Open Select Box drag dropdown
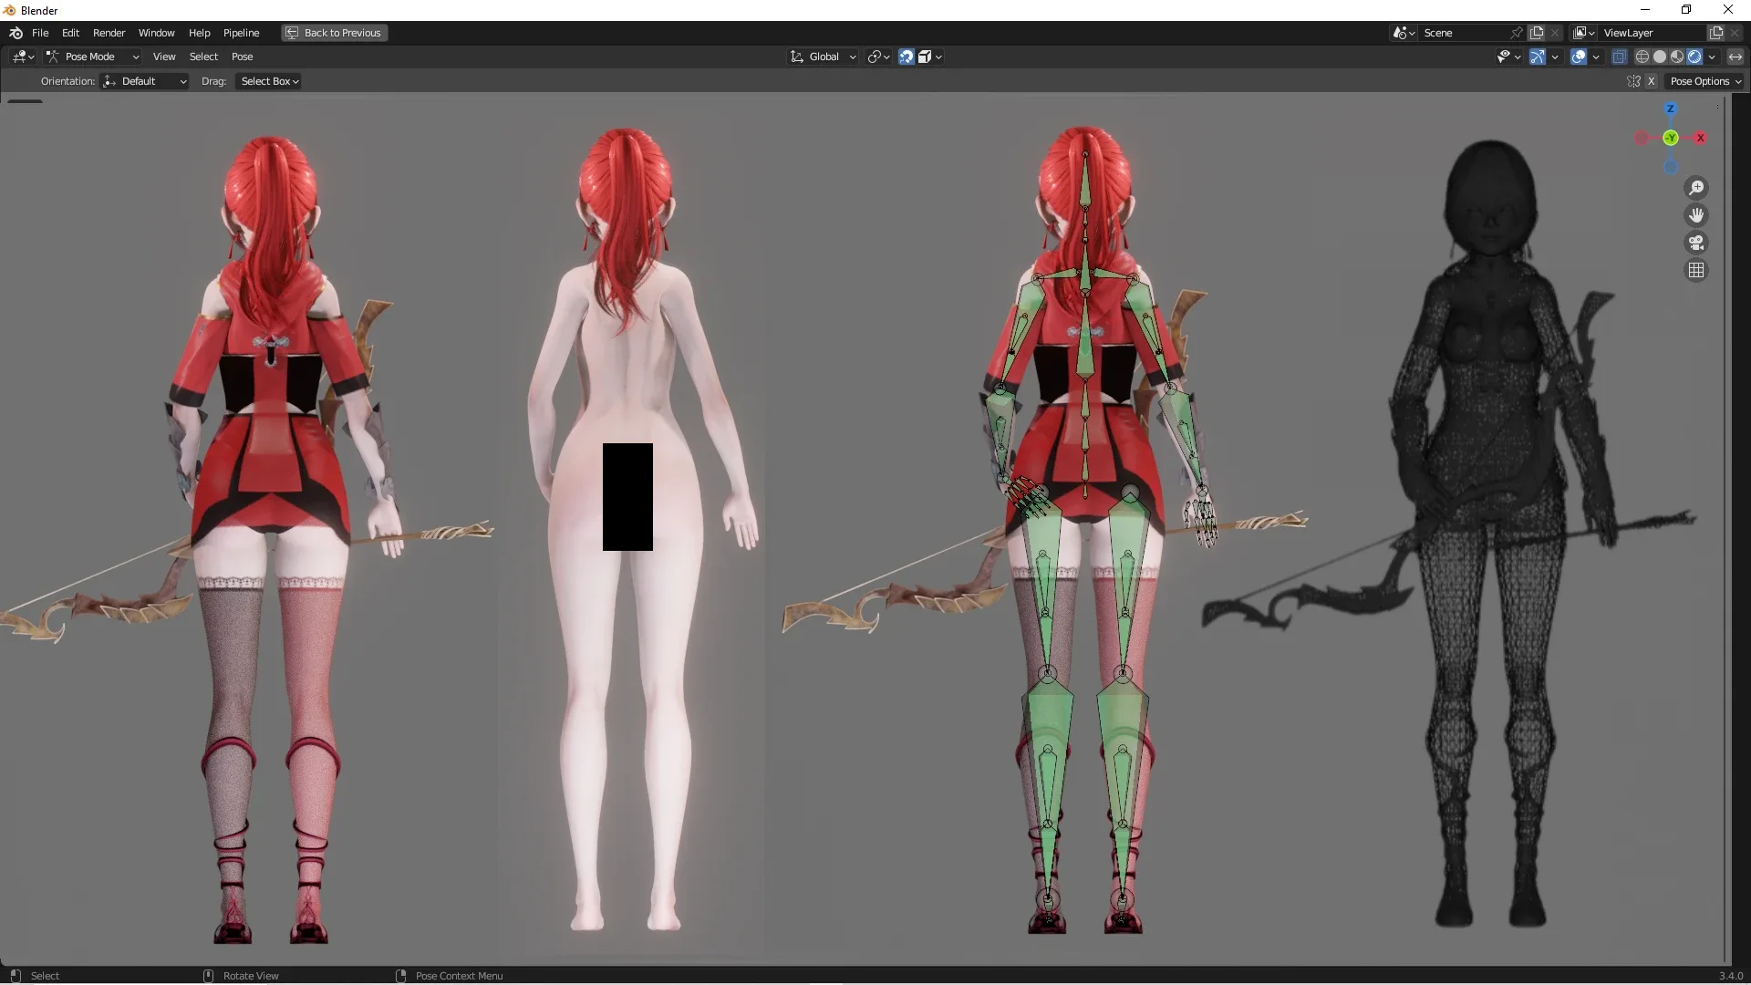This screenshot has width=1751, height=985. click(x=269, y=81)
